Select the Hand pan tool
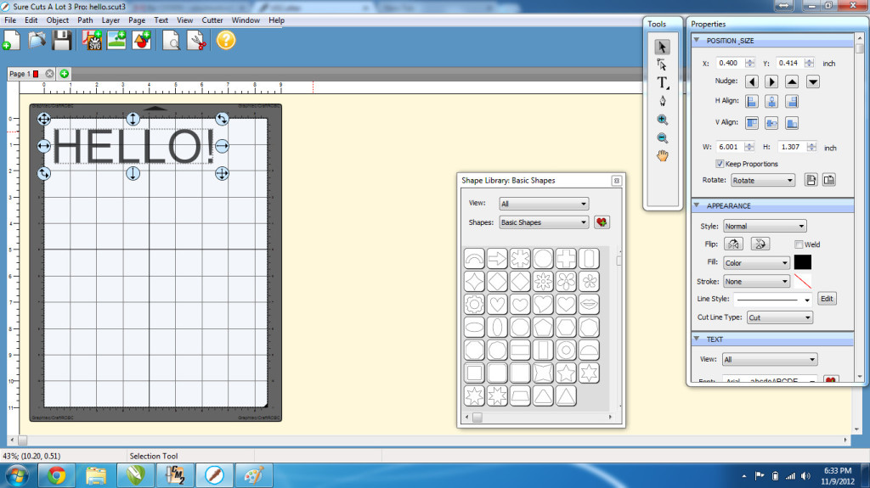Image resolution: width=870 pixels, height=488 pixels. [663, 156]
